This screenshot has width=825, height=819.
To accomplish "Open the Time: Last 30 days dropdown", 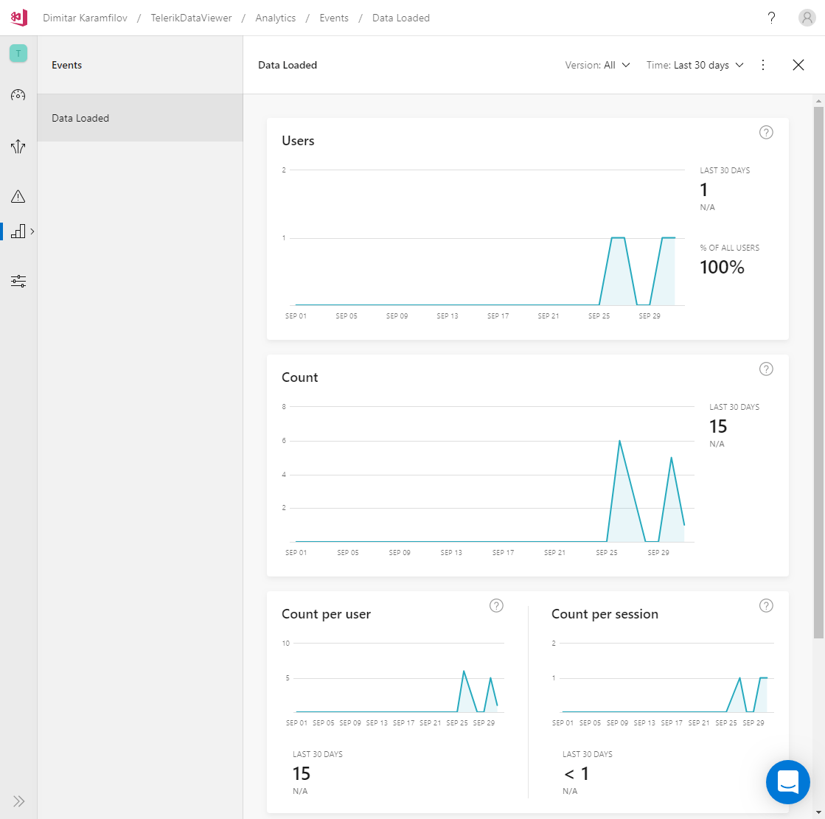I will (x=695, y=65).
